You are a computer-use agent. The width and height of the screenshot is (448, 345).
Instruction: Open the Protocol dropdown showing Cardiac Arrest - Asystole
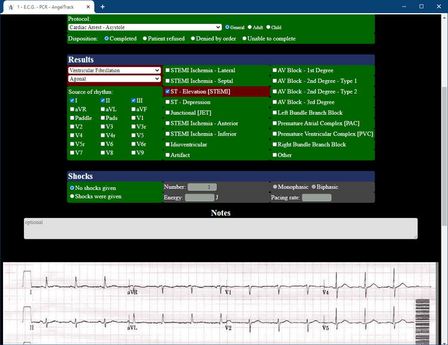[145, 27]
